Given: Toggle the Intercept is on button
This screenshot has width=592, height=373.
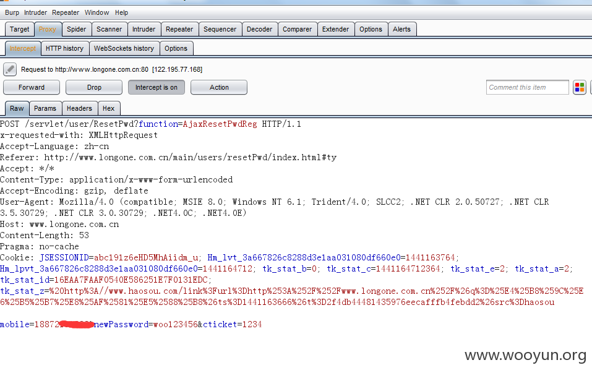Looking at the screenshot, I should [157, 87].
